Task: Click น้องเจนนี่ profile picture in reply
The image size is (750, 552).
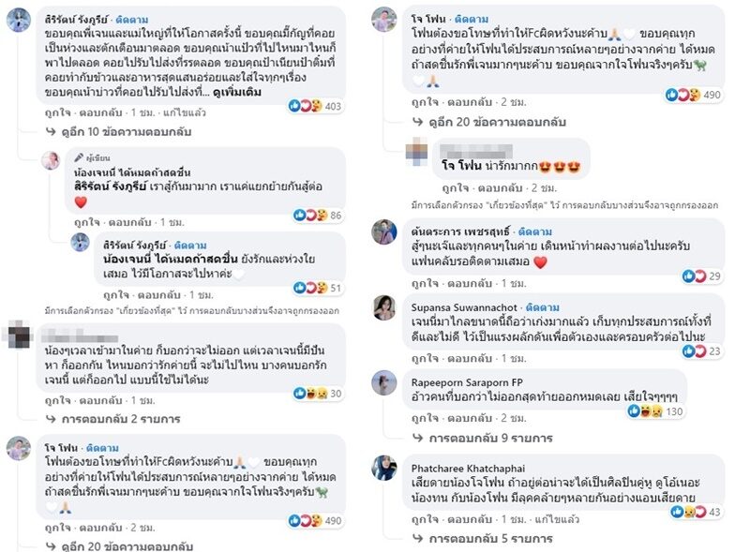Action: [49, 160]
